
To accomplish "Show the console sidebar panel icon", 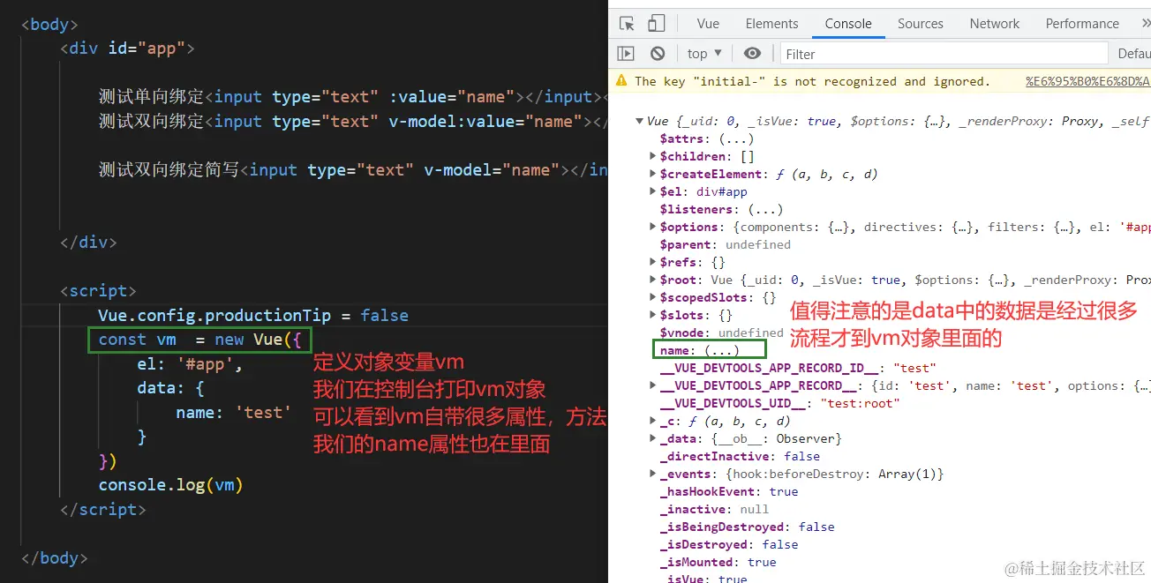I will [x=626, y=54].
